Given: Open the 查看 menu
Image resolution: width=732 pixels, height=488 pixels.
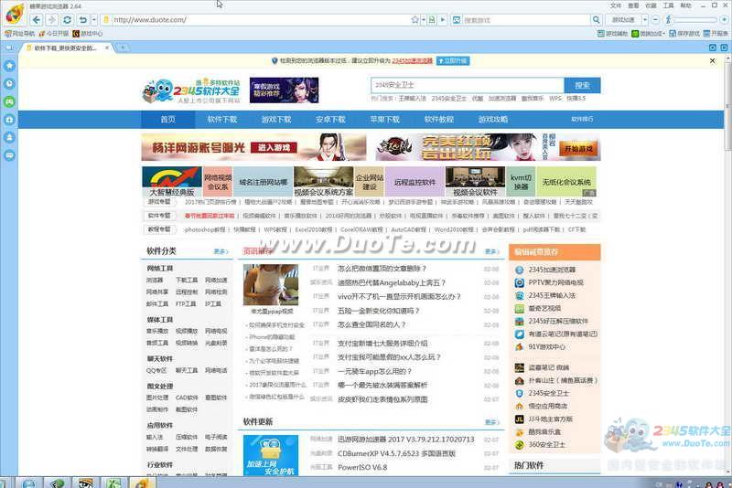Looking at the screenshot, I should [x=633, y=5].
